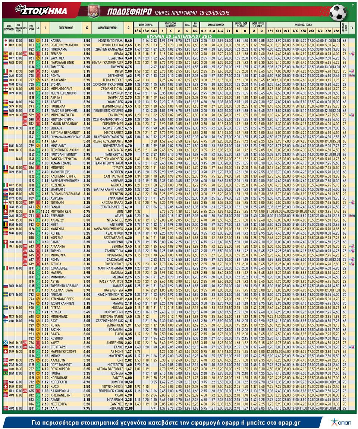Click the China flag in the ΤΣΟΝΓΚΙΝΓΚ ΛΙΦΑΝ row
Image resolution: width=358 pixels, height=429 pixels.
[6, 150]
